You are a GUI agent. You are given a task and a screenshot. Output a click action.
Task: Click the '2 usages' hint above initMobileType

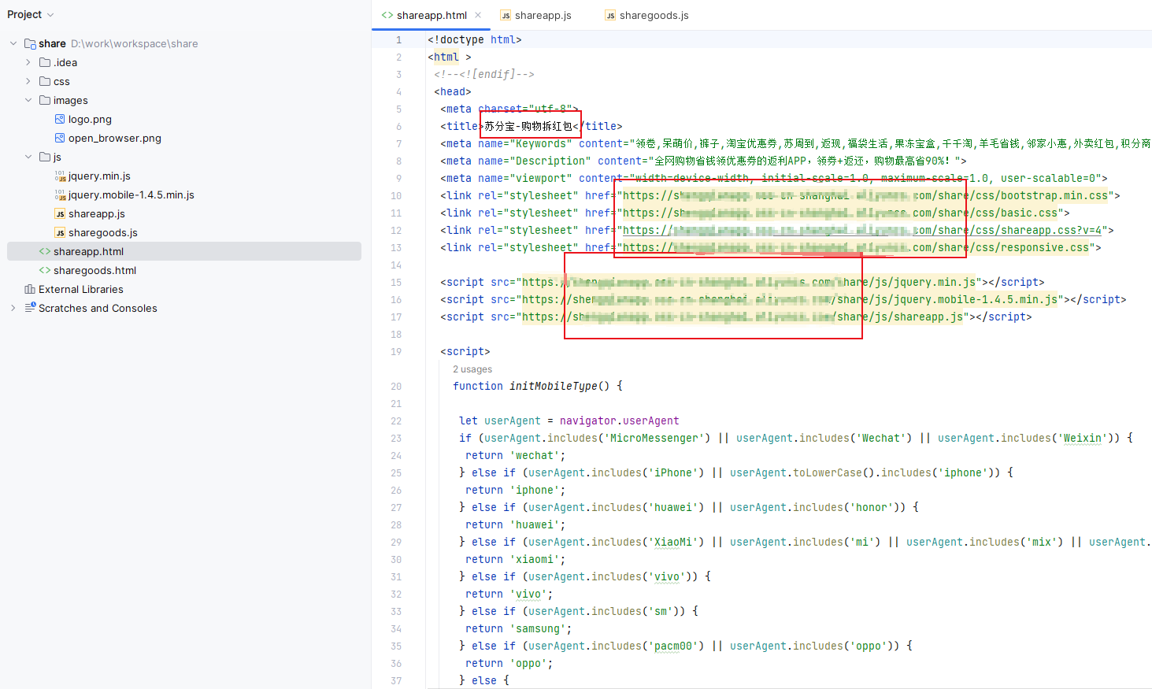[x=472, y=369]
